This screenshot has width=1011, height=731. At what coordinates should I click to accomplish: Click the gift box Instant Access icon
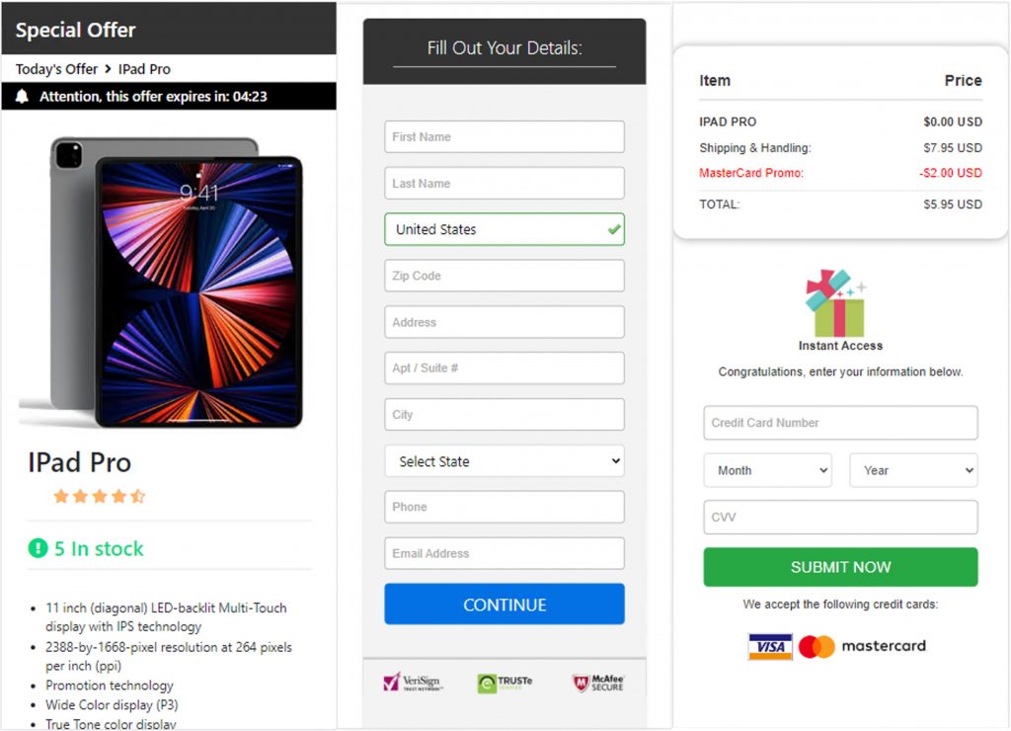835,304
